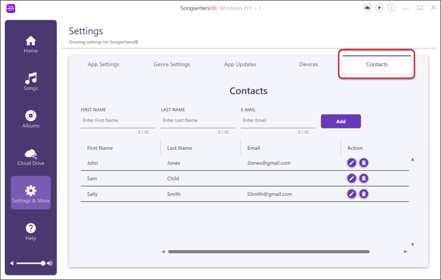Go to Songs in the sidebar
441x280 pixels.
tap(31, 82)
